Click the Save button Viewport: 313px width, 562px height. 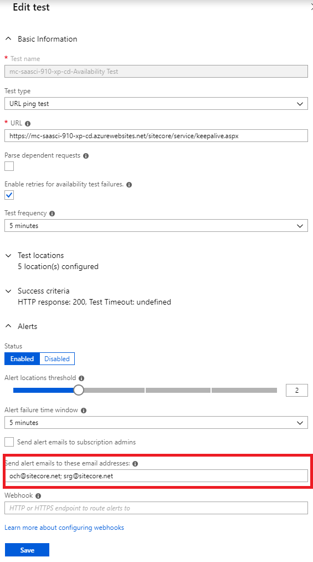pyautogui.click(x=27, y=550)
